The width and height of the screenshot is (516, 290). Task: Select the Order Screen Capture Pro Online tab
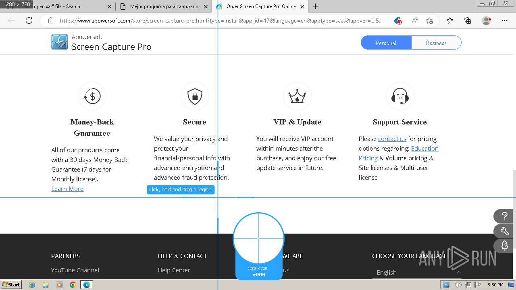click(260, 6)
